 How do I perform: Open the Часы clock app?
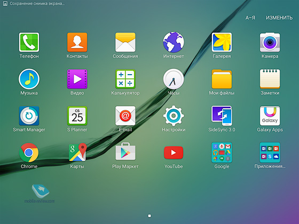coord(174,79)
